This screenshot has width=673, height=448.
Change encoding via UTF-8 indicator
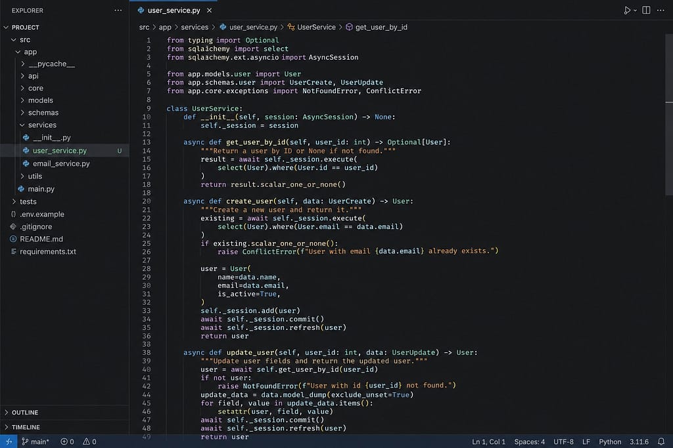pos(563,441)
